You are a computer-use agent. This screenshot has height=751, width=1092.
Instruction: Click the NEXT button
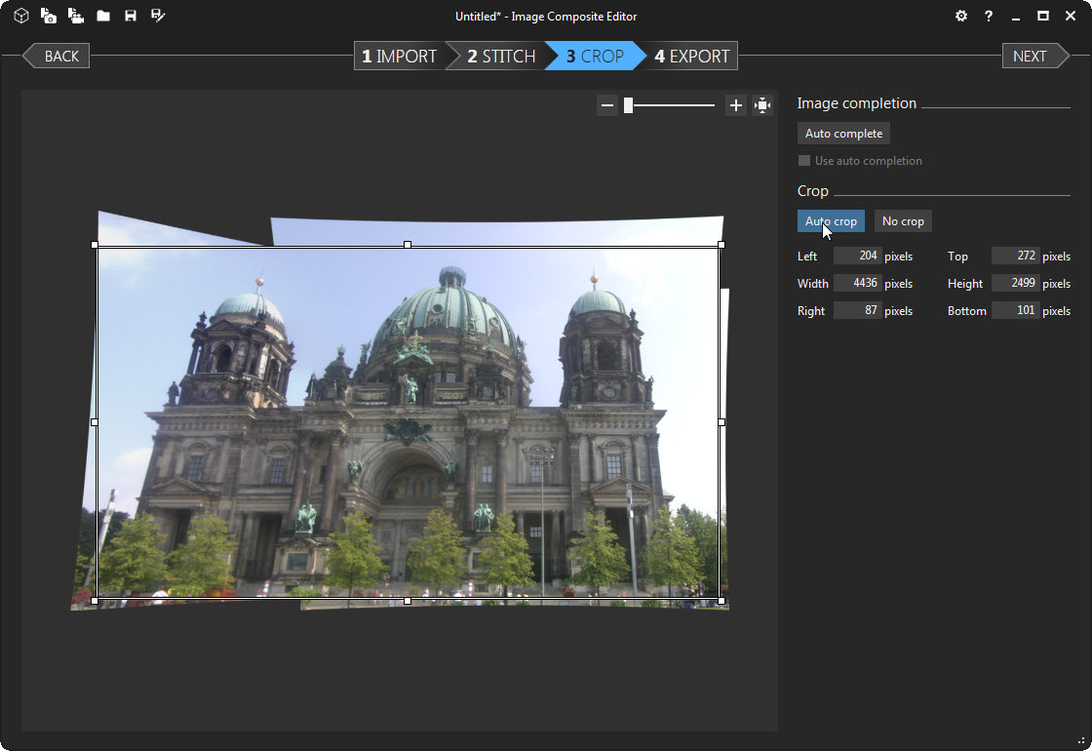(1034, 56)
